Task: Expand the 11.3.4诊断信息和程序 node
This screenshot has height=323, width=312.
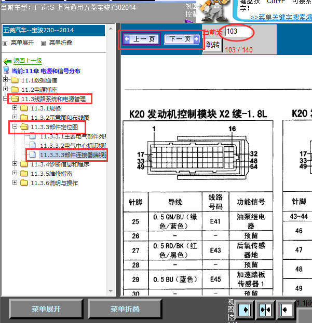Action: (x=15, y=163)
